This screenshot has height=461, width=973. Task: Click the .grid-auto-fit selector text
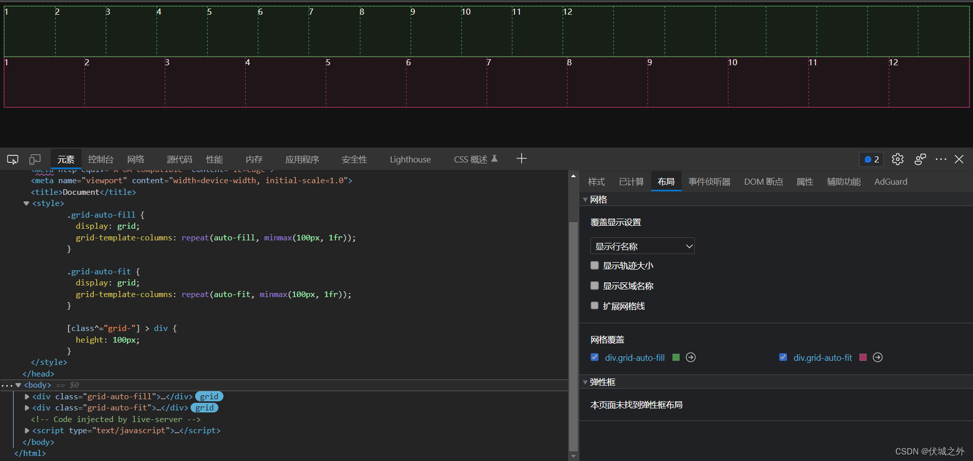tap(99, 272)
